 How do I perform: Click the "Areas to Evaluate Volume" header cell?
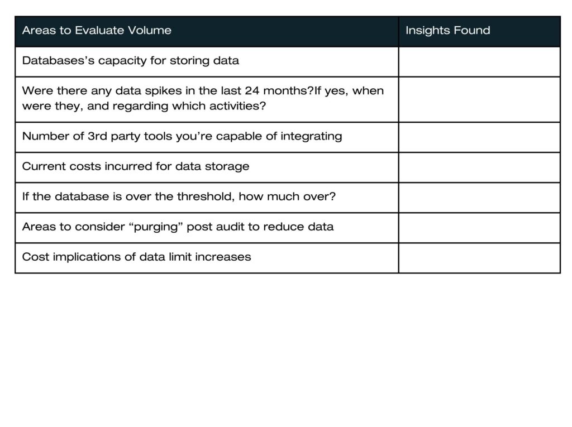pos(97,31)
